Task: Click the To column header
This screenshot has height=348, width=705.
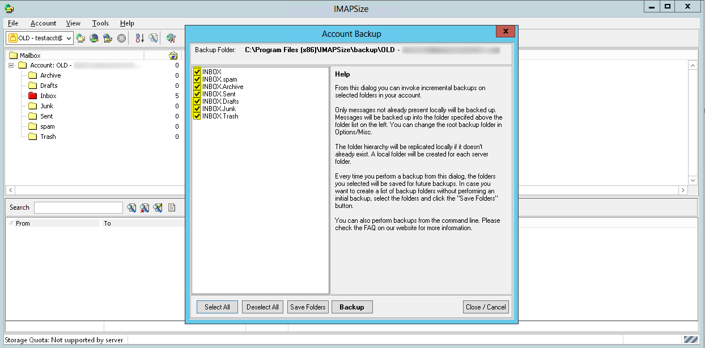Action: click(143, 223)
